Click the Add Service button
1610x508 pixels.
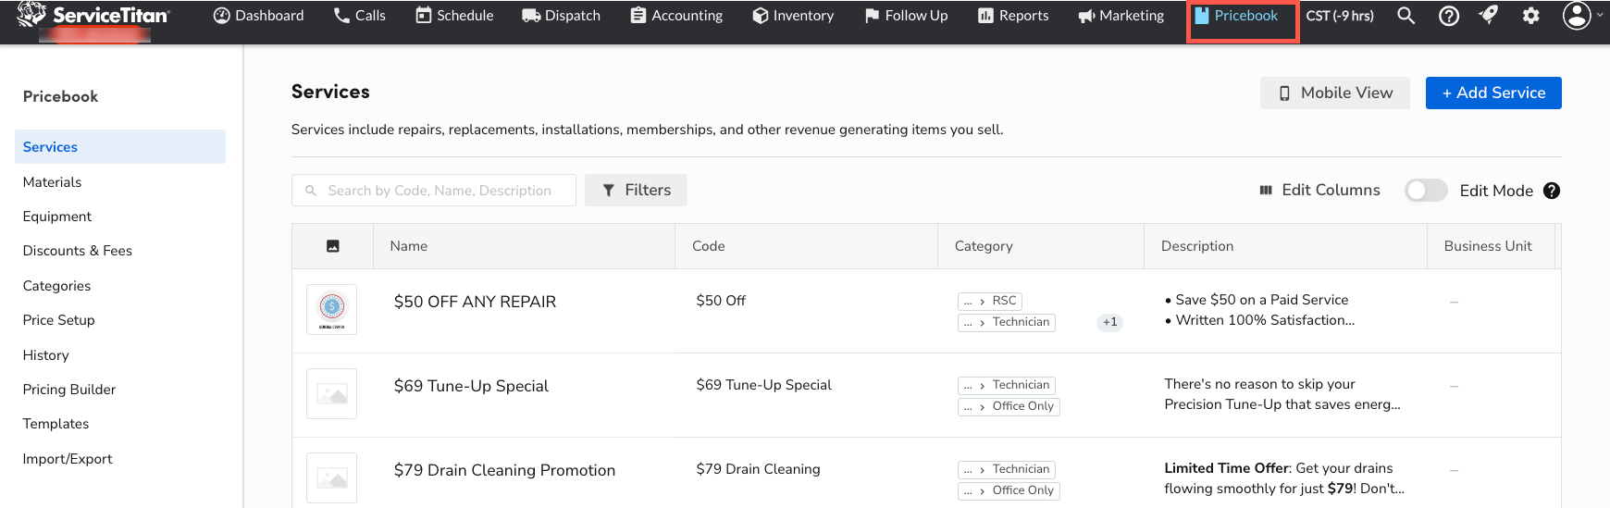(x=1492, y=93)
